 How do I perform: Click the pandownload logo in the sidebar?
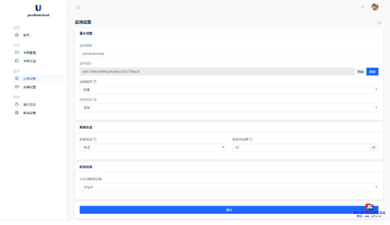38,10
